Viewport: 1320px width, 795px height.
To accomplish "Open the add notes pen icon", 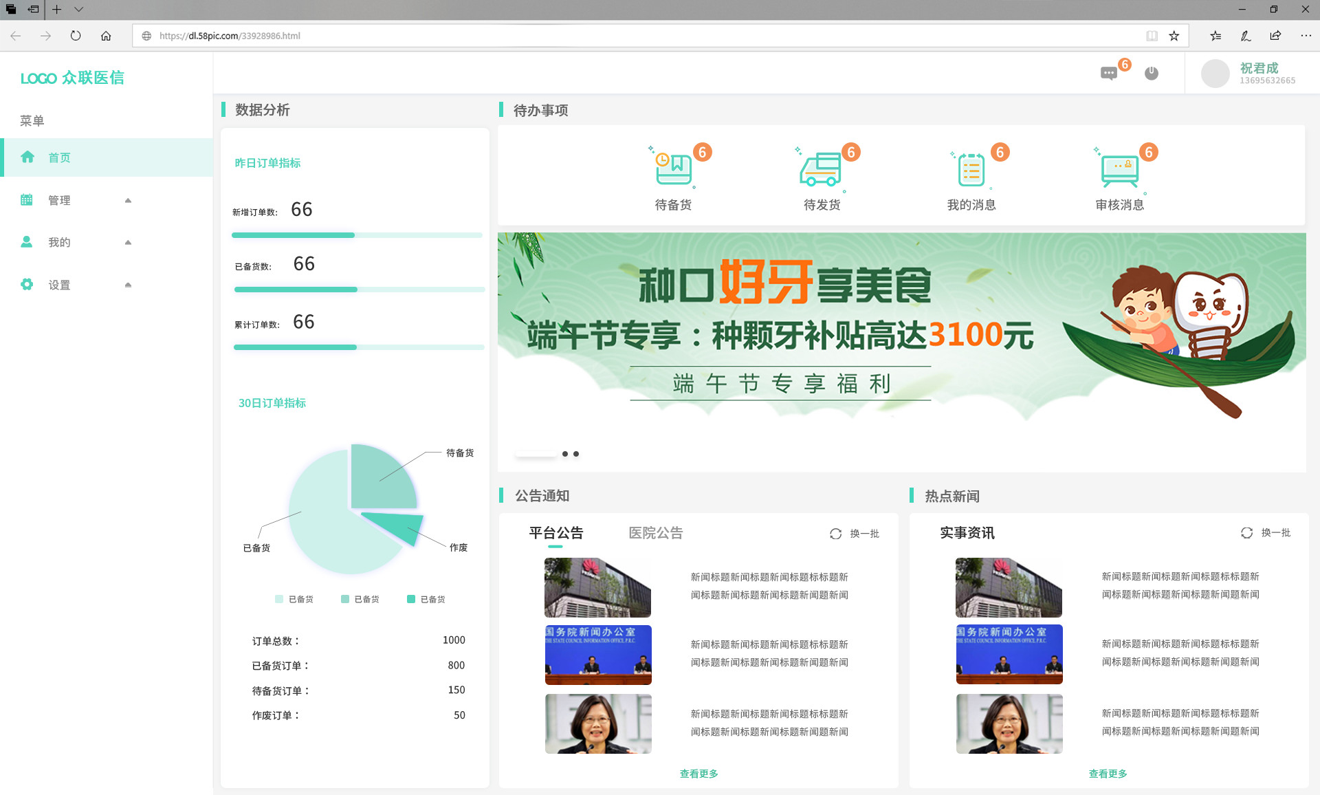I will pyautogui.click(x=1246, y=36).
